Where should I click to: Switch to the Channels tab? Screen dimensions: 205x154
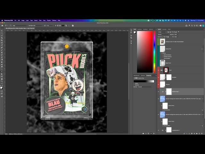click(x=164, y=29)
